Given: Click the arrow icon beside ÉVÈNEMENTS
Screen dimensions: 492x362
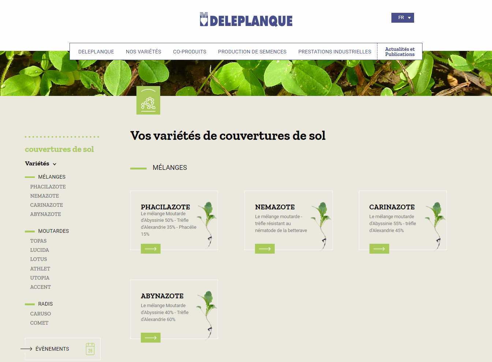Looking at the screenshot, I should point(26,349).
